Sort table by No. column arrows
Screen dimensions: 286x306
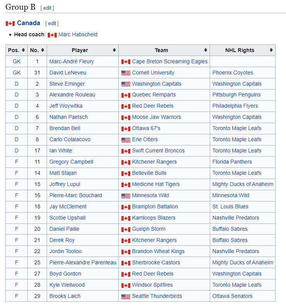(43, 50)
